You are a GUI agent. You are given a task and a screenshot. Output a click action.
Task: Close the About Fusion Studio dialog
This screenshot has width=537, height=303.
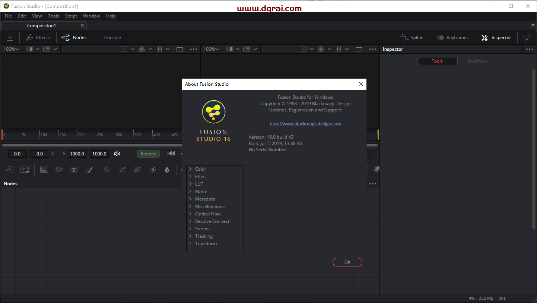(x=360, y=84)
